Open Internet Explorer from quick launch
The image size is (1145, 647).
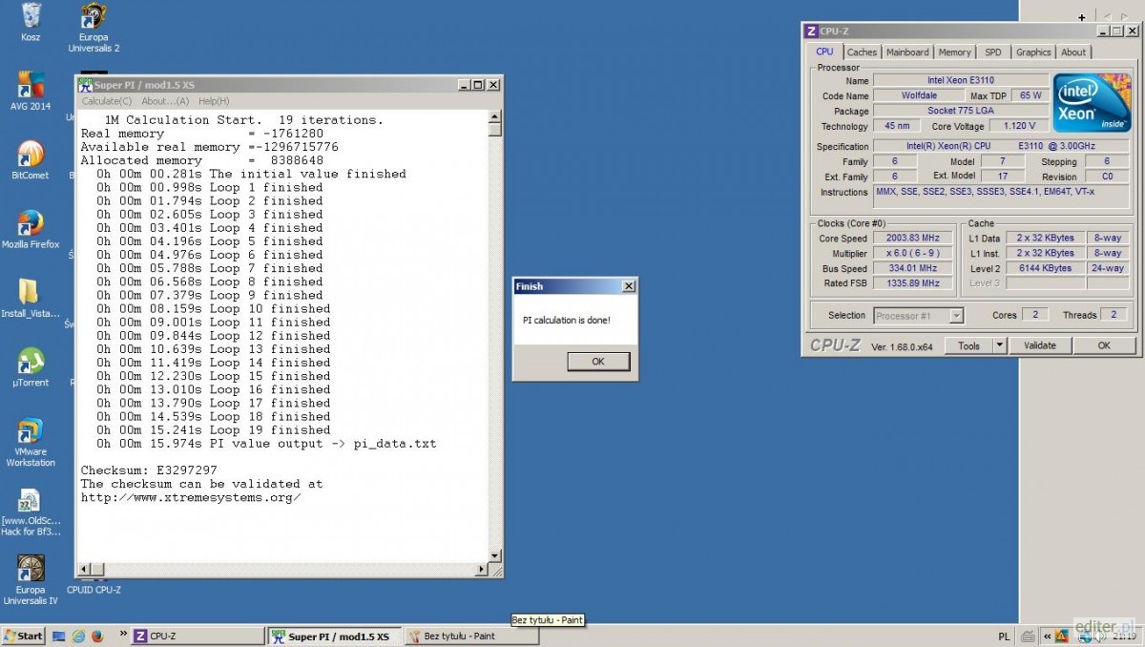78,636
